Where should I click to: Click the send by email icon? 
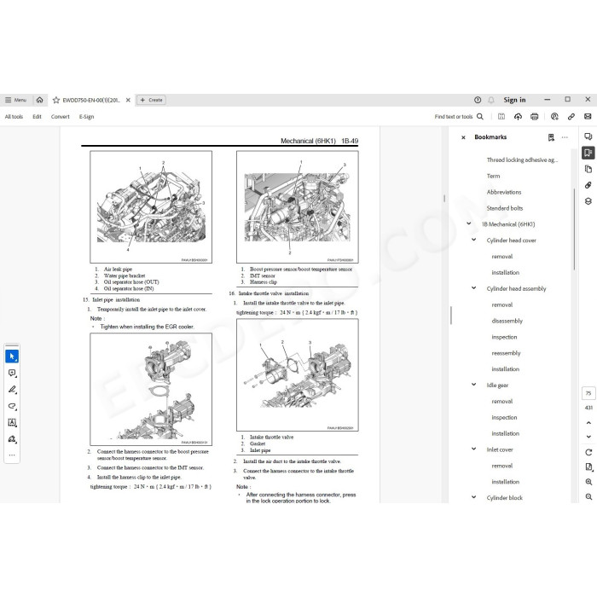pyautogui.click(x=588, y=117)
